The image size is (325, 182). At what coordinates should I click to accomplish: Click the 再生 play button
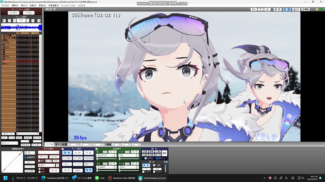coord(146,165)
